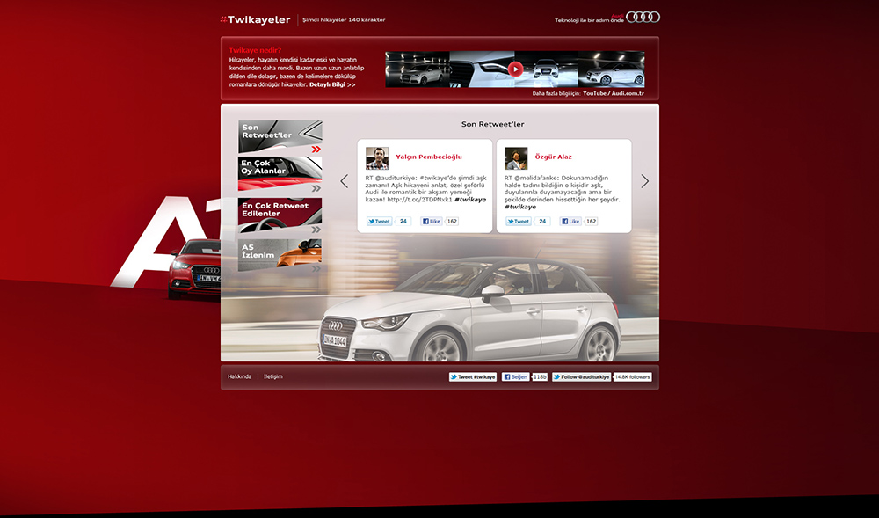Select the Son Retweet'ler tab
879x518 pixels.
[x=280, y=136]
